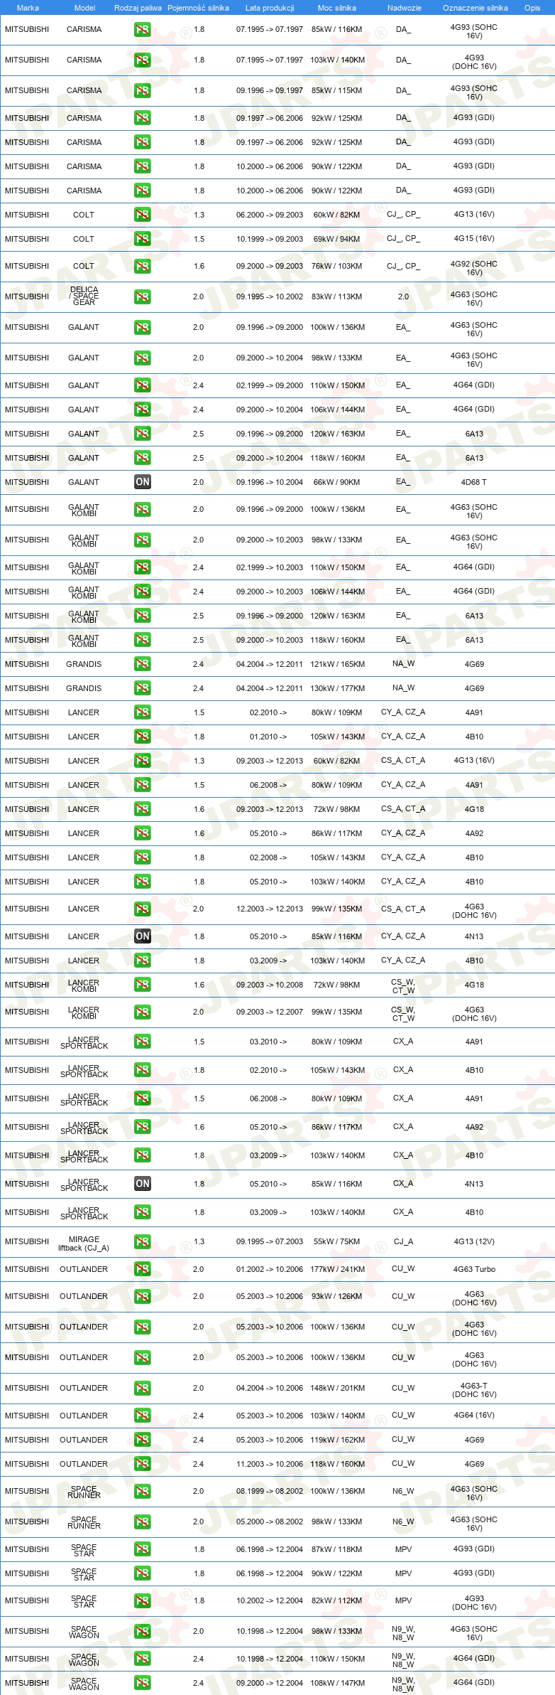Click the '08.1999 -> 08.2002' production years cell

[x=270, y=1491]
